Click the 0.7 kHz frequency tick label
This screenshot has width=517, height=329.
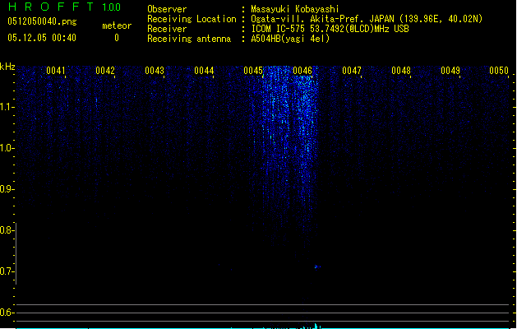tap(7, 271)
